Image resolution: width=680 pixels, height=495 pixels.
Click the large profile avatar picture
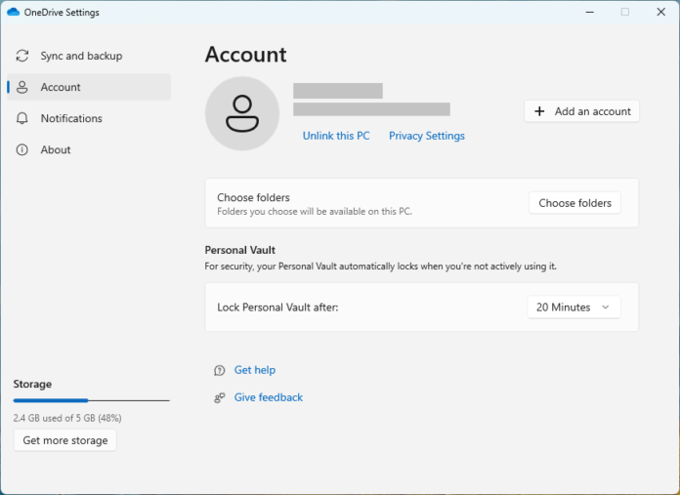pyautogui.click(x=242, y=113)
